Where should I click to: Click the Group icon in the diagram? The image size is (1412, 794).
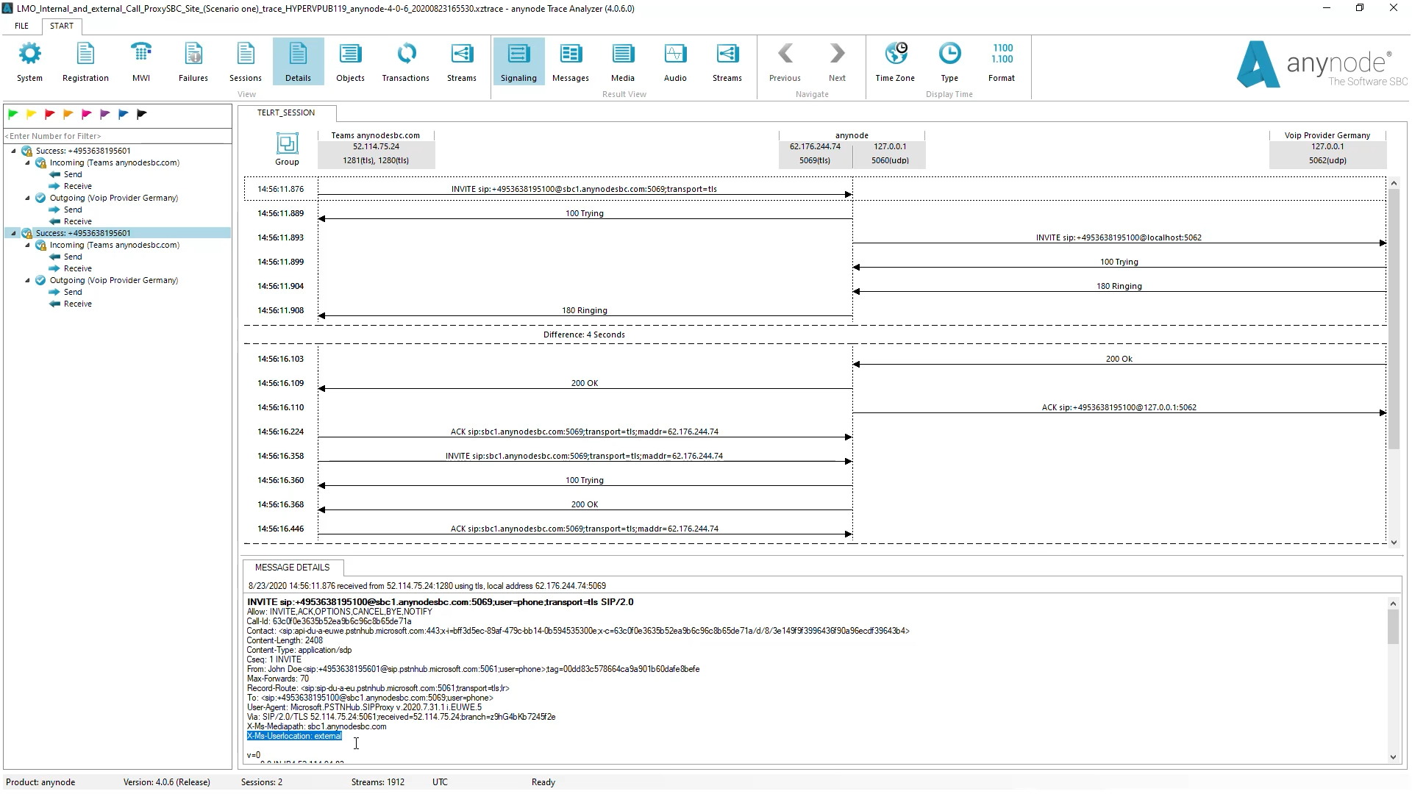[x=287, y=149]
